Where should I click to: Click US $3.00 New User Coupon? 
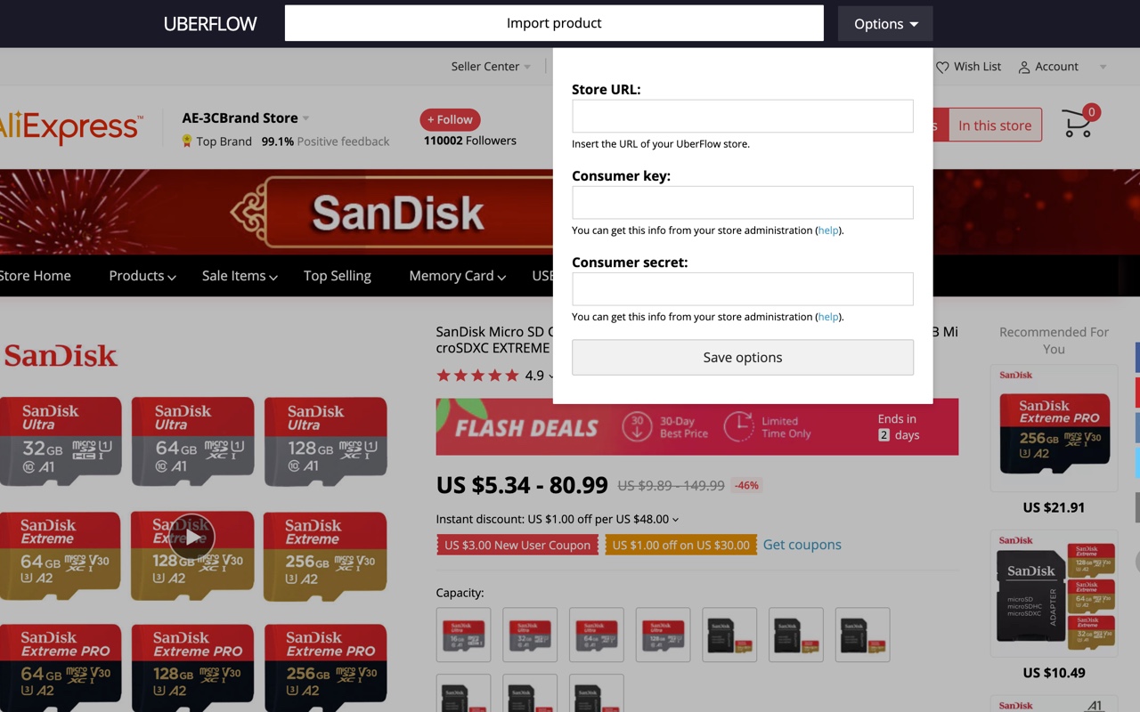[x=517, y=545]
